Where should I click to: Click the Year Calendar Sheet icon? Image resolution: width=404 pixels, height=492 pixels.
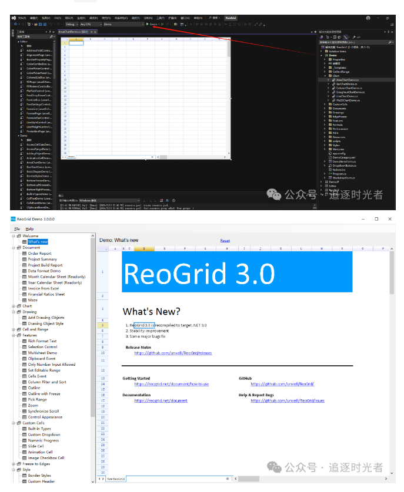[x=25, y=283]
